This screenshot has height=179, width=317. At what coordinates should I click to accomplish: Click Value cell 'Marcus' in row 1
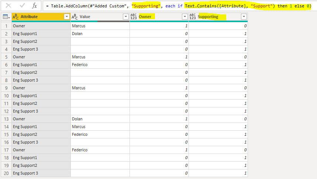click(x=100, y=26)
